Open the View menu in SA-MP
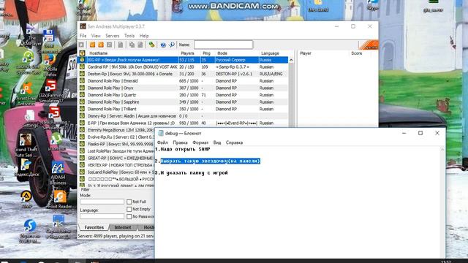The image size is (468, 263). [96, 36]
